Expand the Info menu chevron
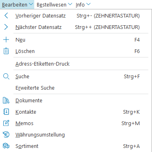152x152 pixels. pos(88,4)
